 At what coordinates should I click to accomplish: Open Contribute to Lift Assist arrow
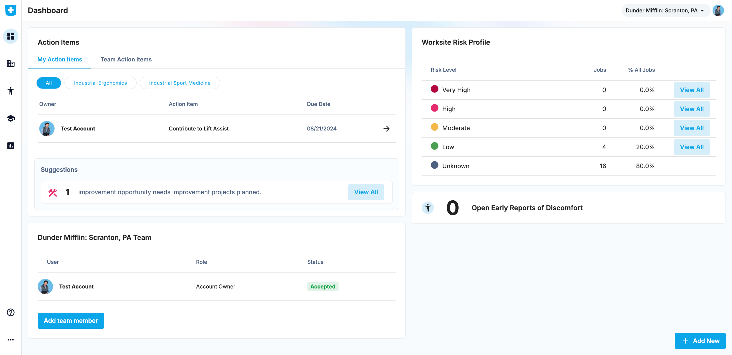386,129
